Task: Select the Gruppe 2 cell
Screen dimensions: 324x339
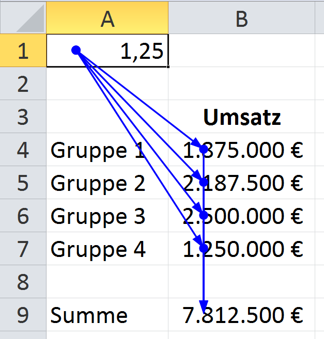Action: click(107, 183)
